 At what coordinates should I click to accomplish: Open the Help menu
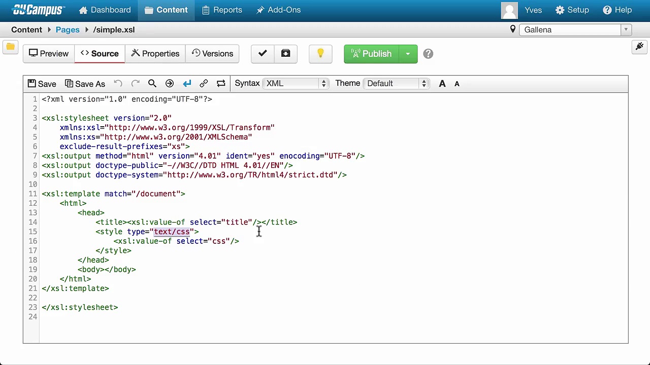click(x=617, y=10)
